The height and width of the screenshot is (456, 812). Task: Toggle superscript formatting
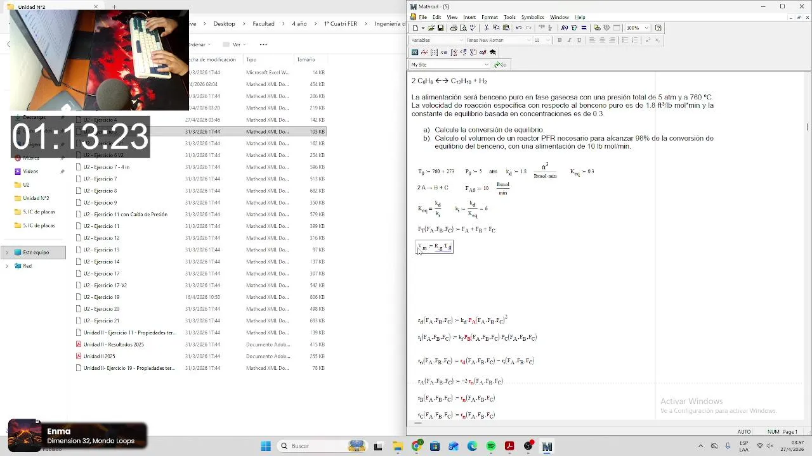point(647,40)
